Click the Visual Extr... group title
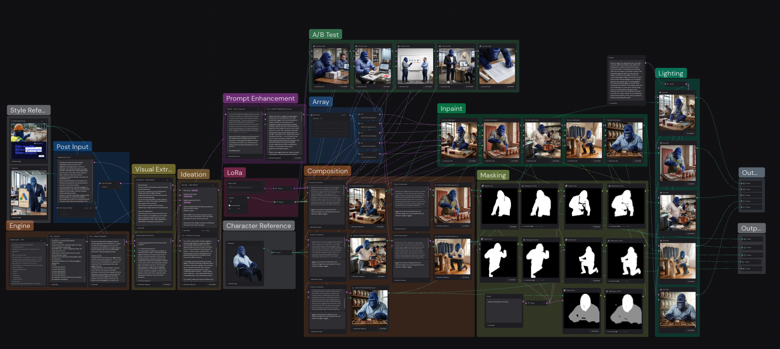Image resolution: width=780 pixels, height=349 pixels. point(153,169)
